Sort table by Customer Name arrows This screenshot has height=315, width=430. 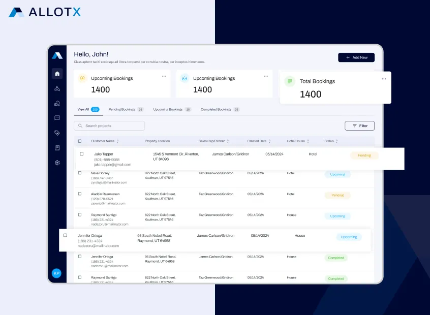point(118,141)
